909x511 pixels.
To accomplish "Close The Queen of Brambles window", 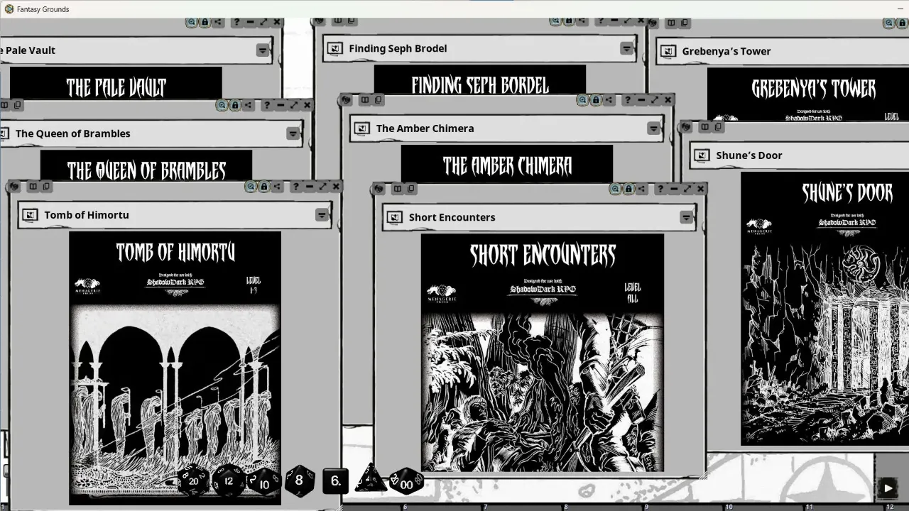I will click(307, 105).
